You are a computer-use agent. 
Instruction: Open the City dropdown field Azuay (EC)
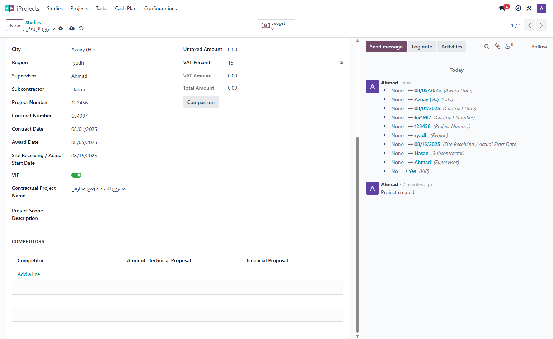(122, 50)
